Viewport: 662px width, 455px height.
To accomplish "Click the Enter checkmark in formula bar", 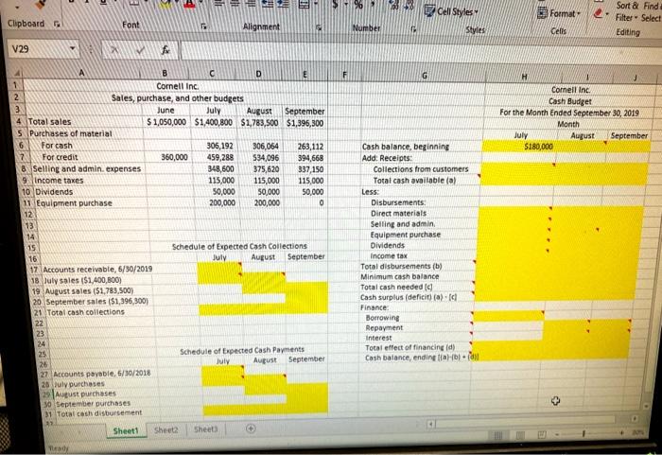I will [x=141, y=50].
